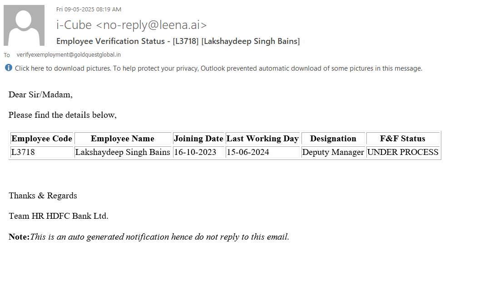
Task: Select the Deputy Manager designation cell
Action: (x=333, y=152)
